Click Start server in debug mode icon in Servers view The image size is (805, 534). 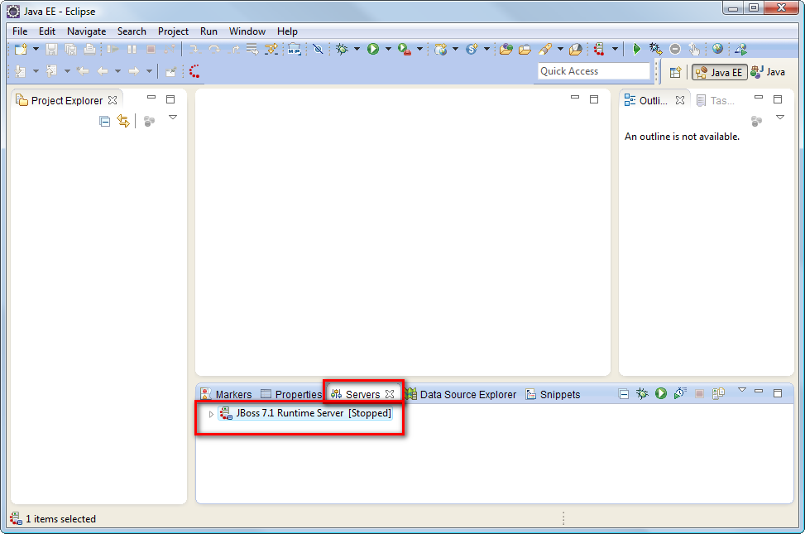[x=642, y=394]
